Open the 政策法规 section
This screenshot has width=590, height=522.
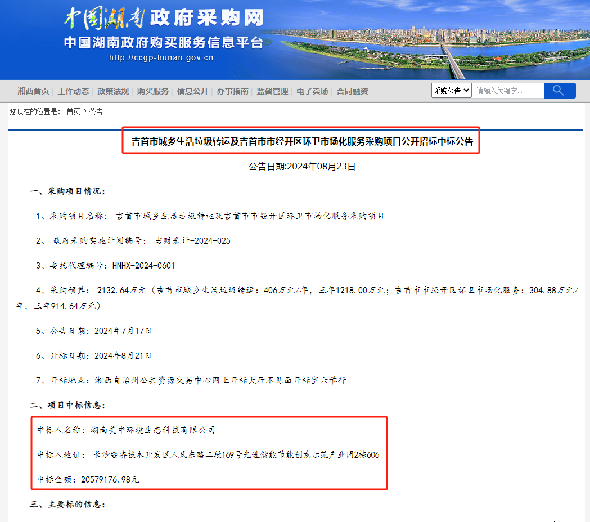[x=112, y=91]
